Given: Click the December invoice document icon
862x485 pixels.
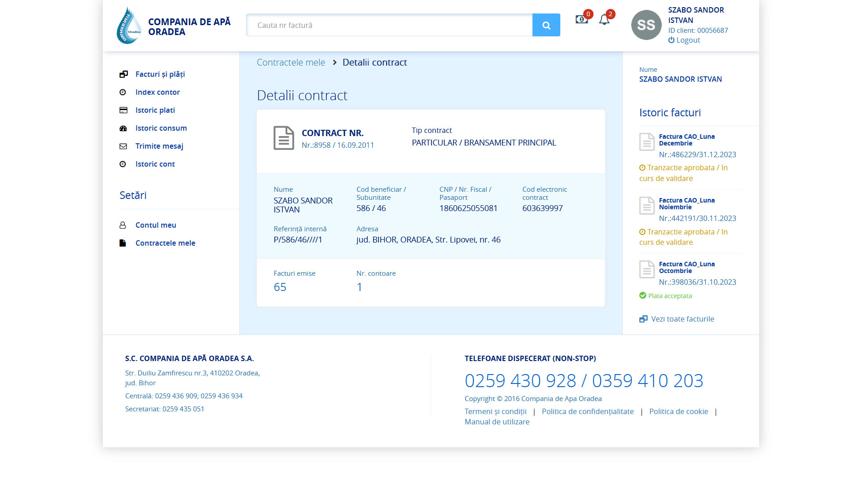Looking at the screenshot, I should 647,142.
